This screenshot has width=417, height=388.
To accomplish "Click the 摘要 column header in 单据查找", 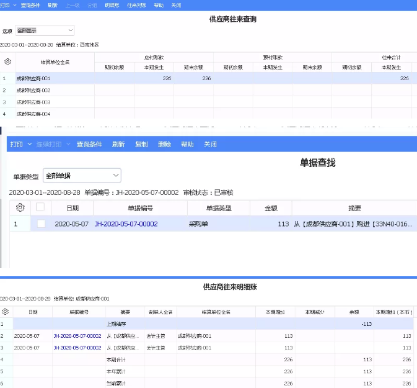I will click(x=354, y=208).
